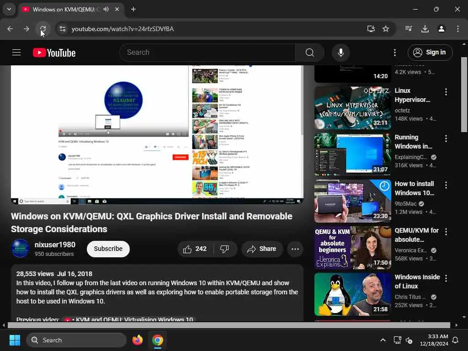Click the address bar URL
This screenshot has width=468, height=351.
[122, 29]
